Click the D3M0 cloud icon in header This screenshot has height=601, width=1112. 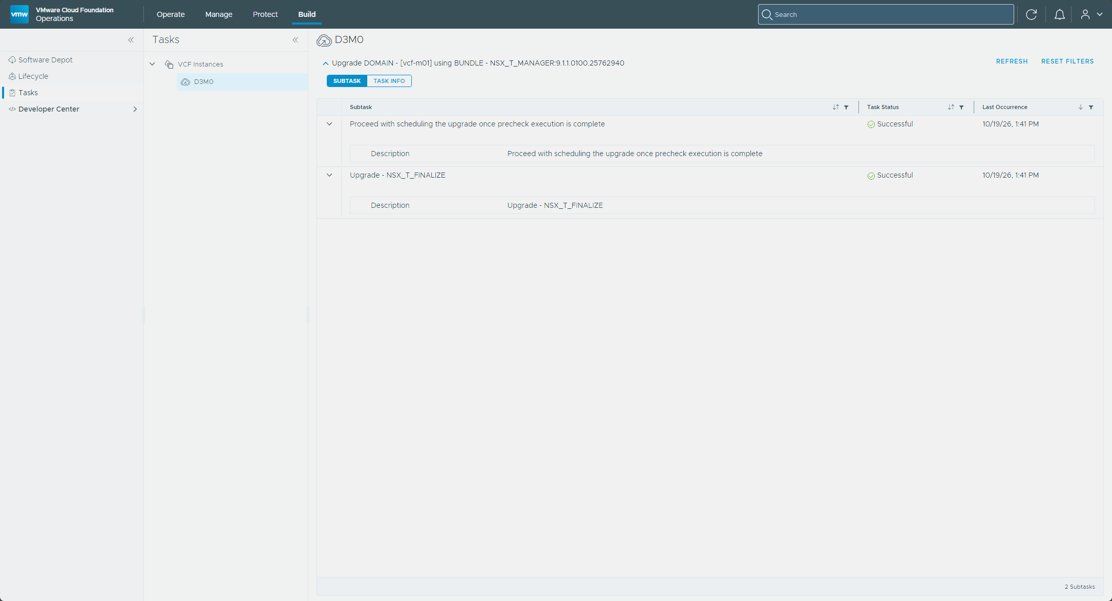point(324,40)
